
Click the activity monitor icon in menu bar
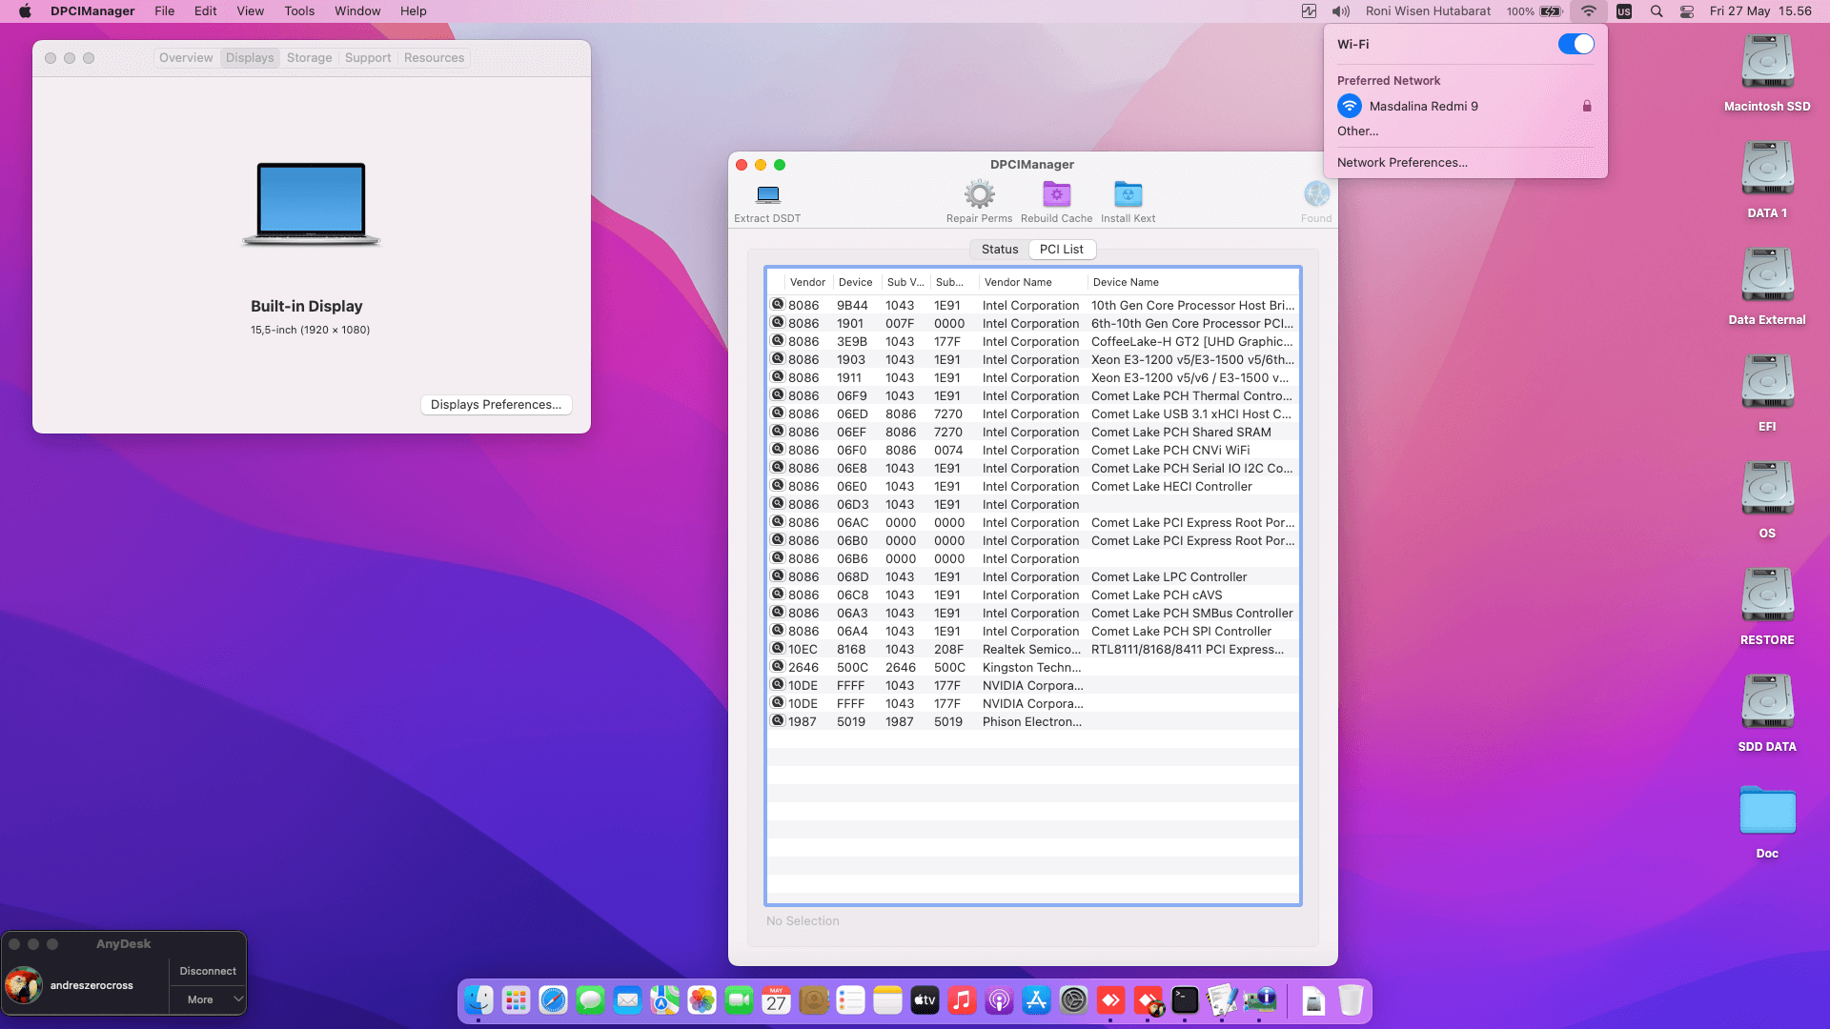(x=1310, y=11)
